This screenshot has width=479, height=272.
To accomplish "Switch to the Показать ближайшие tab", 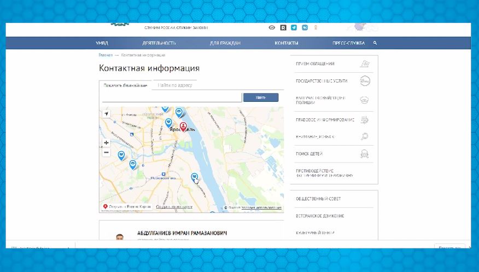I will [125, 85].
